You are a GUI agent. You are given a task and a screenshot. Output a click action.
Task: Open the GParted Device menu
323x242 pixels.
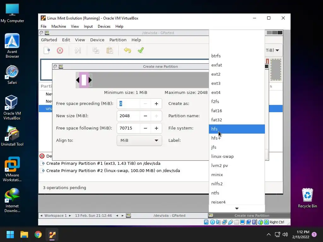pyautogui.click(x=97, y=40)
